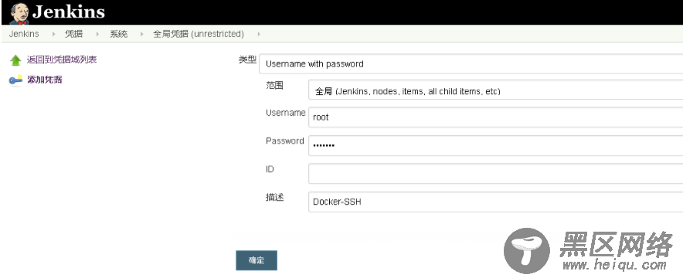Click the 描述 field label
The height and width of the screenshot is (278, 683).
tap(275, 197)
